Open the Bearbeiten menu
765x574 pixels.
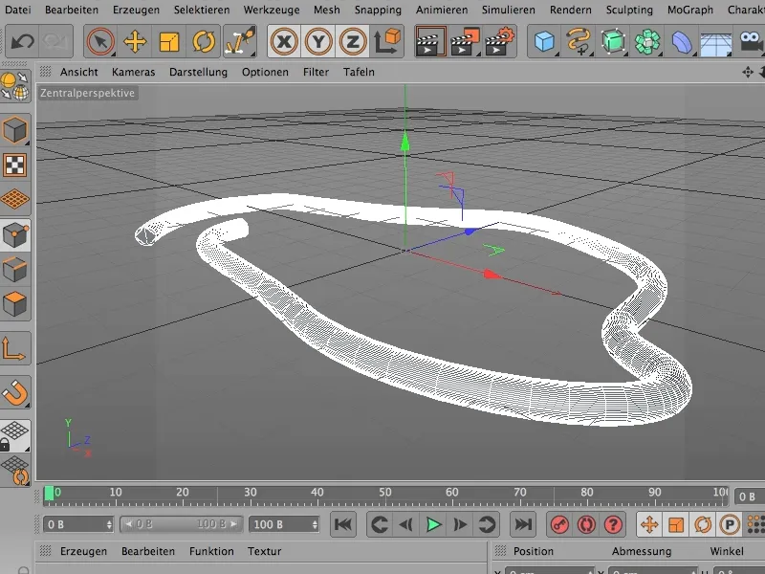pyautogui.click(x=71, y=10)
